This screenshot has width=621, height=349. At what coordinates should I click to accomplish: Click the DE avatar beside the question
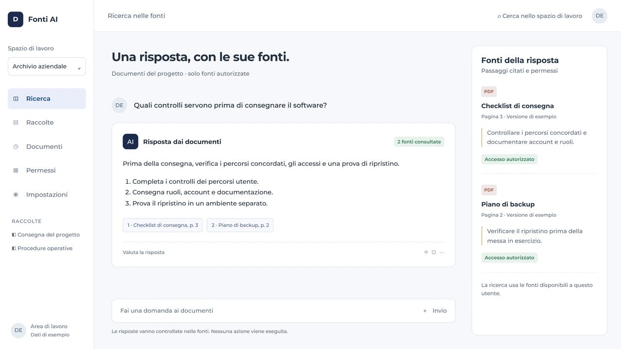[x=119, y=105]
